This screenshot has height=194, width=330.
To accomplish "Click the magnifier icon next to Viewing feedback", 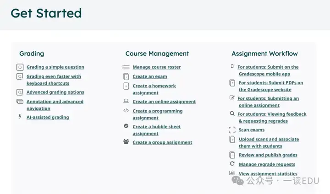I will pyautogui.click(x=232, y=114).
